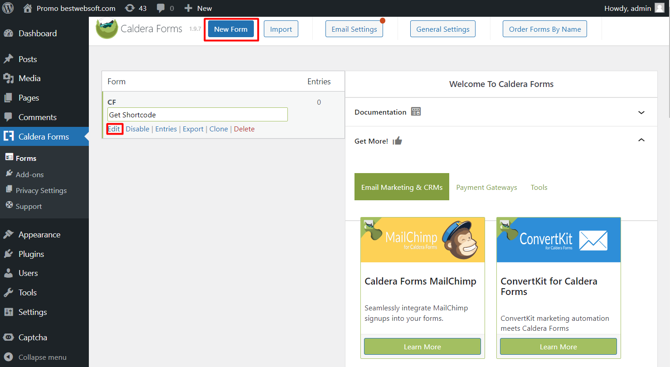Open the updates icon showing 43
Image resolution: width=670 pixels, height=367 pixels.
[130, 8]
